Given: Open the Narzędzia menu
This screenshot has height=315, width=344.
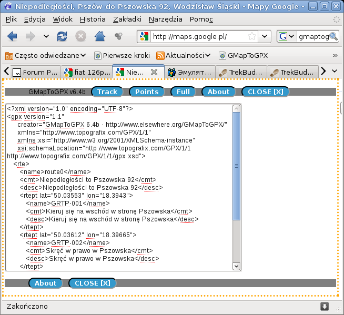Looking at the screenshot, I should (165, 19).
